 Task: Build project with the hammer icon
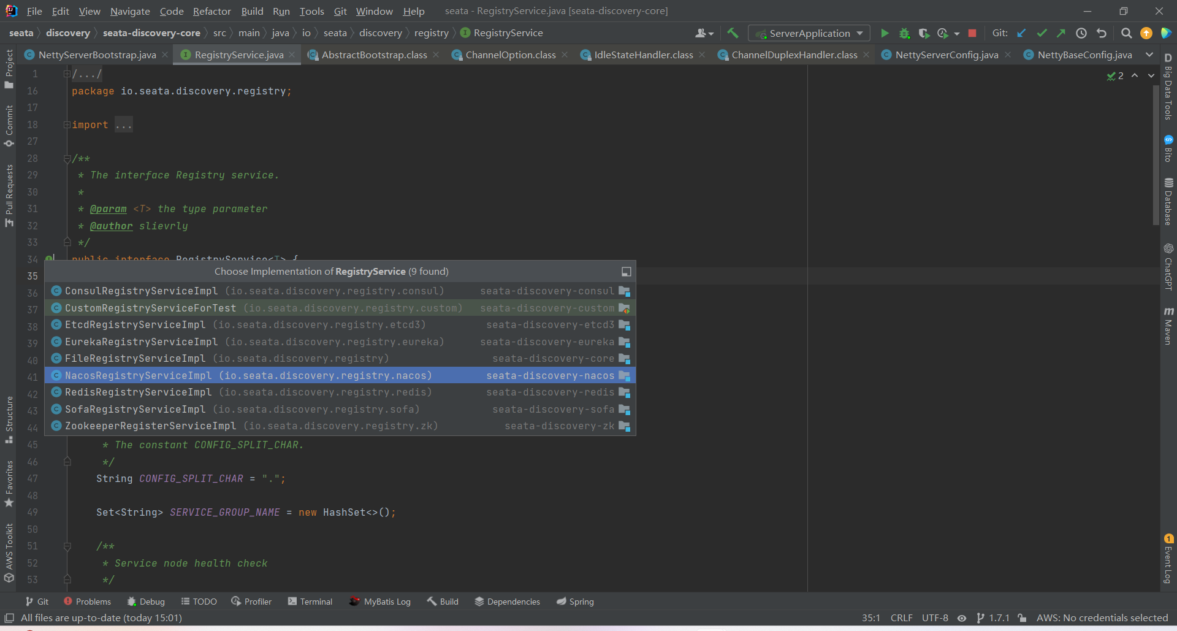733,33
